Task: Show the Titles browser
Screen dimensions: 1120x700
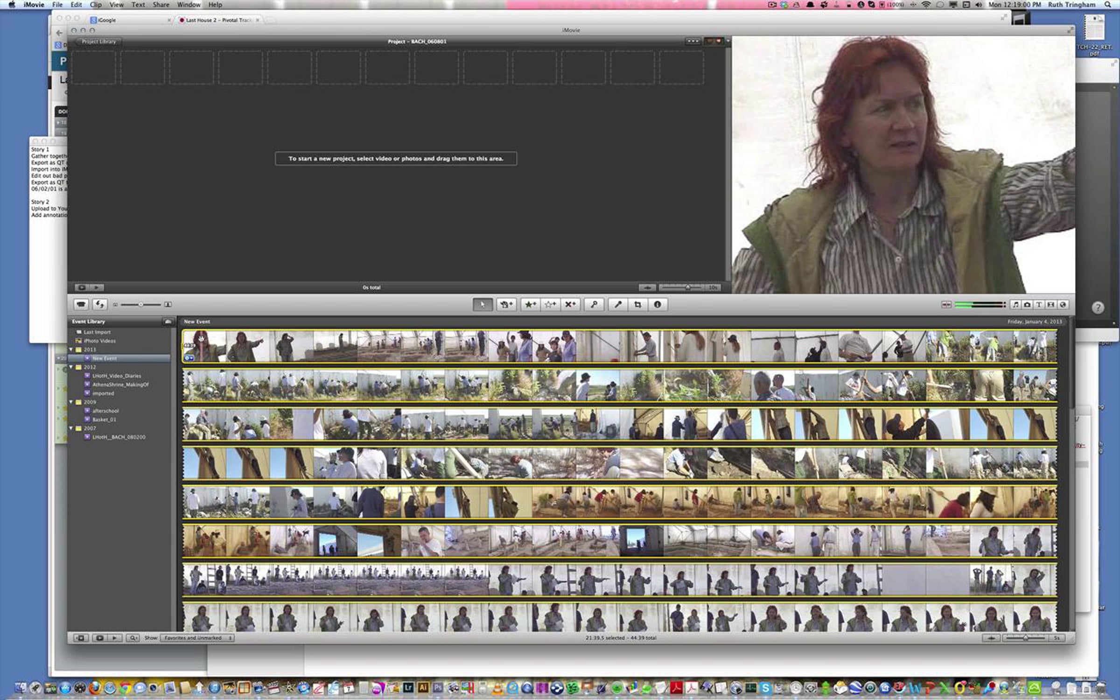Action: (x=1039, y=305)
